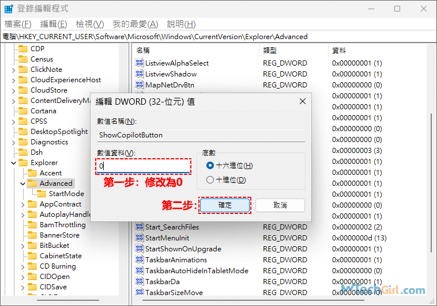This screenshot has height=306, width=437.
Task: Close the 編輯 DWORD dialog with X
Action: click(303, 102)
